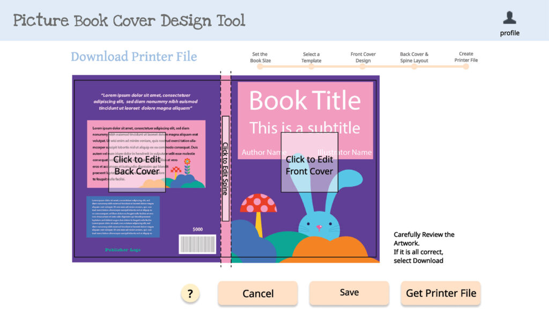The width and height of the screenshot is (549, 320).
Task: Click the Picture Book Cover Design Tool title
Action: [x=129, y=21]
